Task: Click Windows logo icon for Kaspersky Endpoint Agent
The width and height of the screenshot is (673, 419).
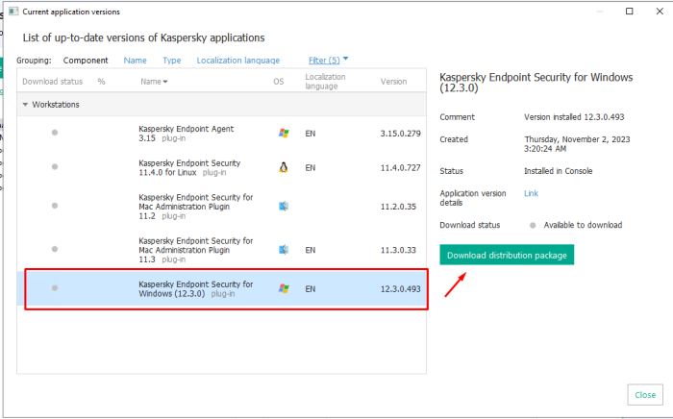Action: pyautogui.click(x=283, y=133)
